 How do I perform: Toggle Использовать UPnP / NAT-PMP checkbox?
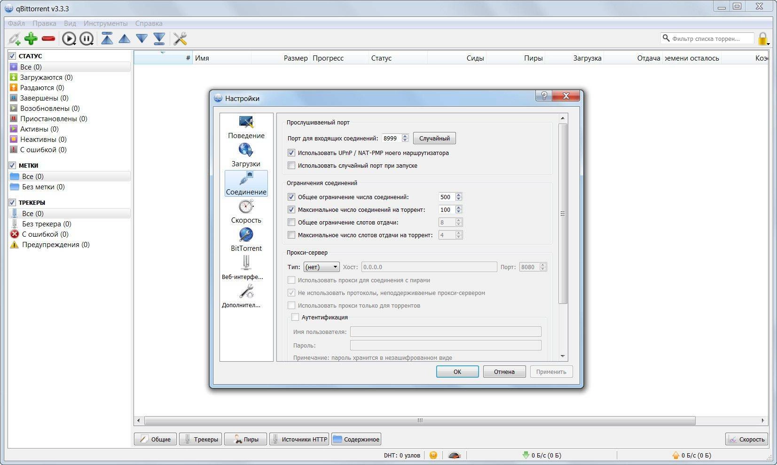291,153
